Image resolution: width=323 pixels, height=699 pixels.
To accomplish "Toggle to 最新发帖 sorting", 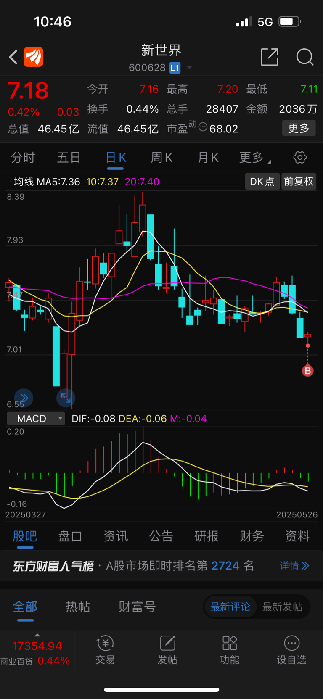I will (283, 607).
